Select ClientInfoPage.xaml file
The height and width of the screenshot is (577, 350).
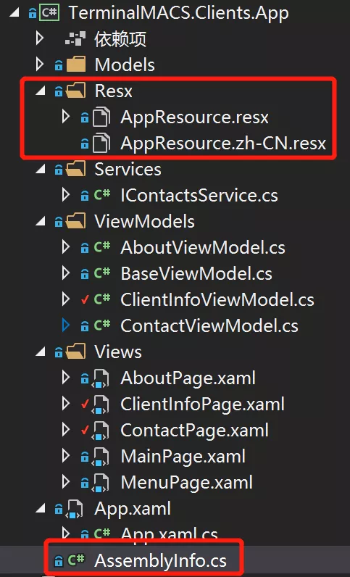[202, 404]
